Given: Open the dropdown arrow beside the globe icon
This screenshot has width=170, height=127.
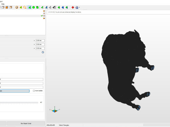Looking at the screenshot, I should (x=79, y=7).
